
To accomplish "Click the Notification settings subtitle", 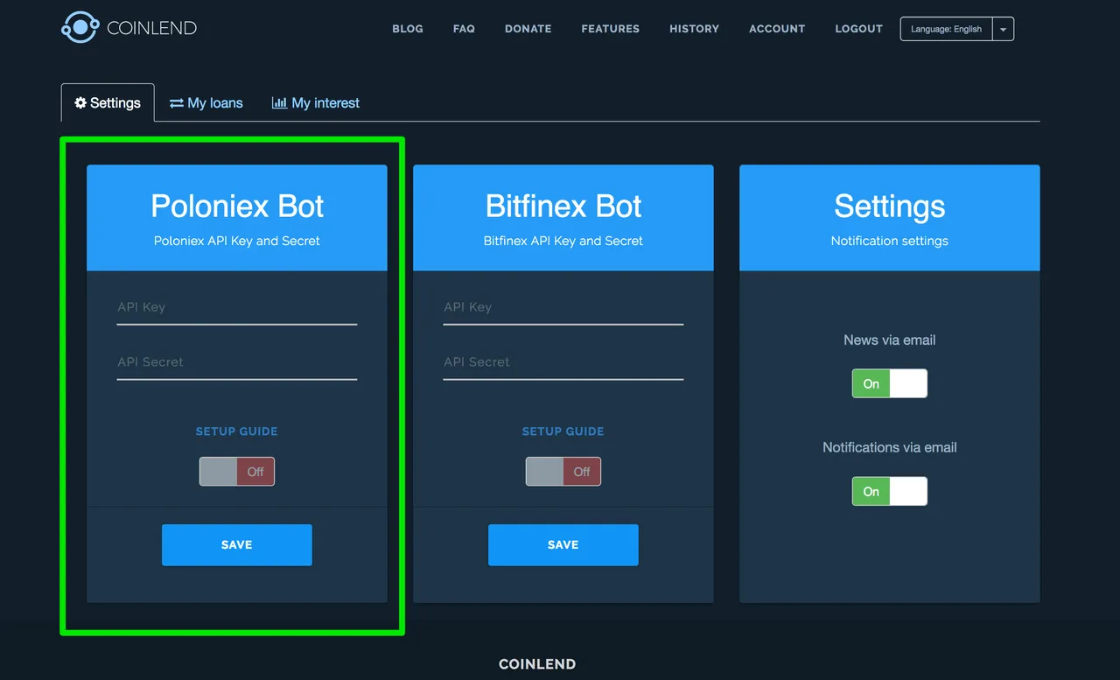I will [x=890, y=241].
